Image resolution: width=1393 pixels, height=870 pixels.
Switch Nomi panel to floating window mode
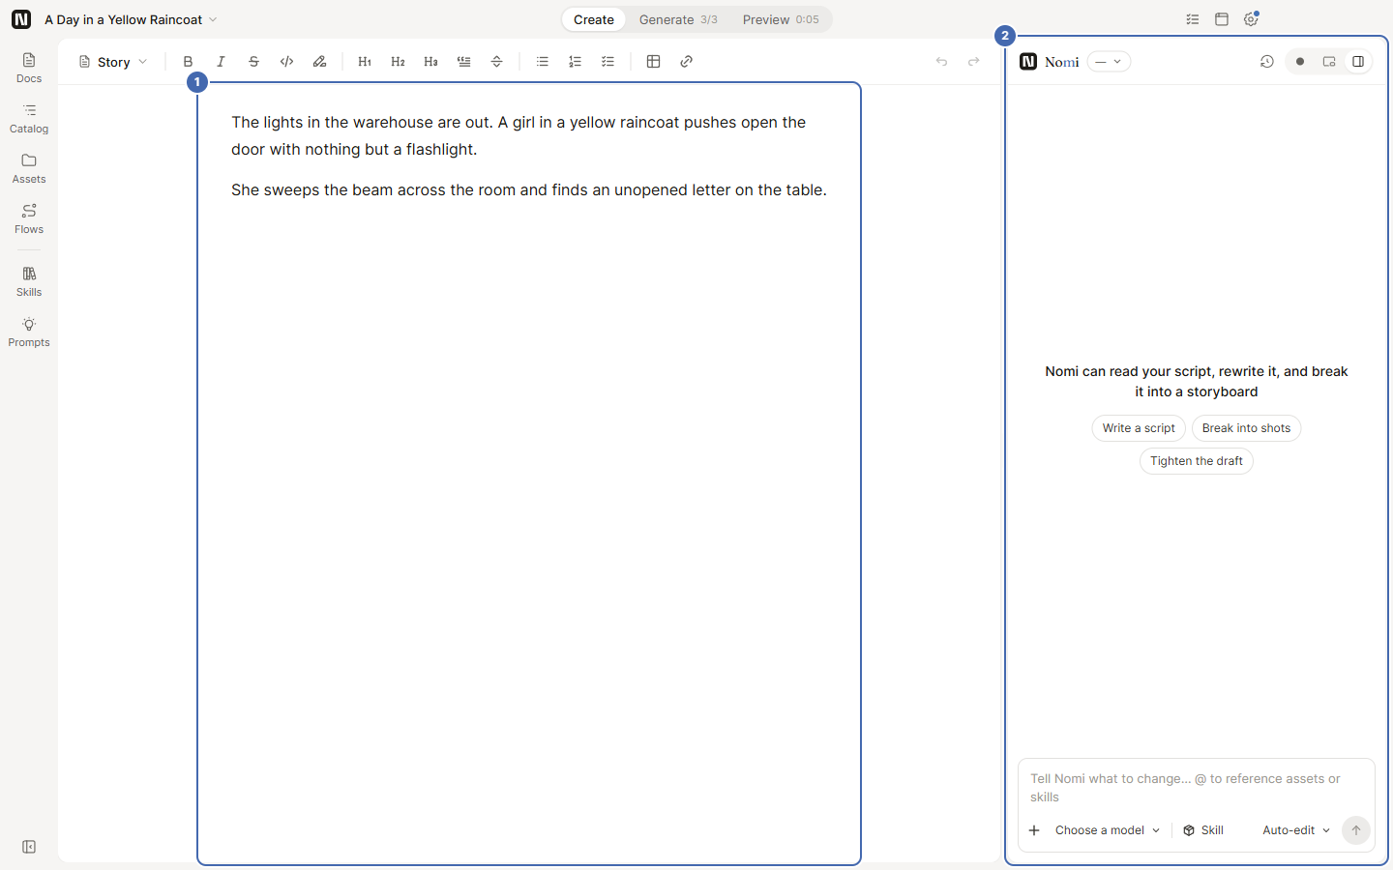[x=1329, y=62]
